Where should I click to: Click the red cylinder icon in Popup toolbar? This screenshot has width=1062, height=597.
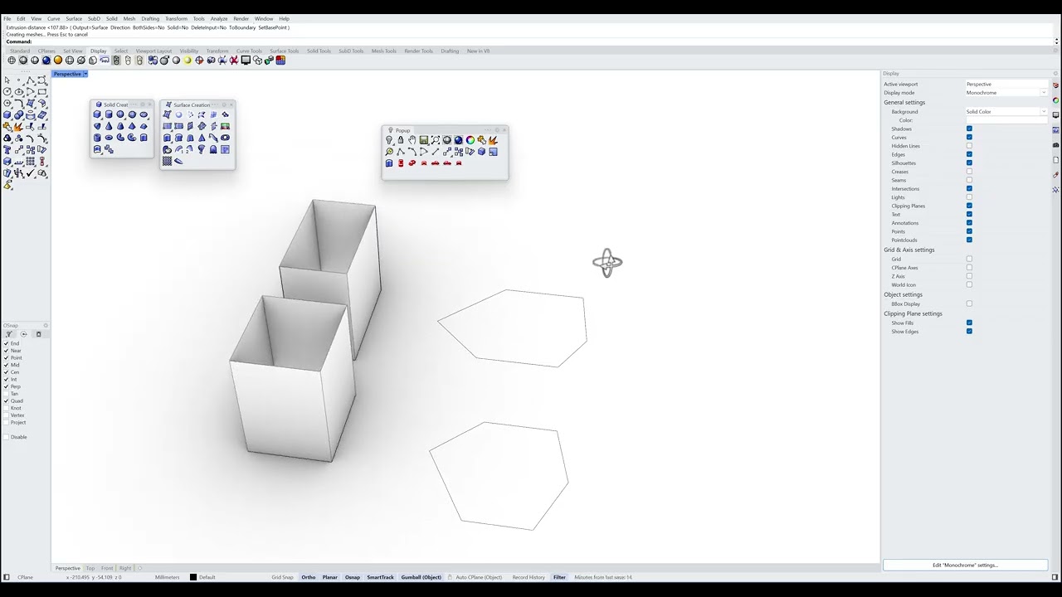(x=401, y=163)
